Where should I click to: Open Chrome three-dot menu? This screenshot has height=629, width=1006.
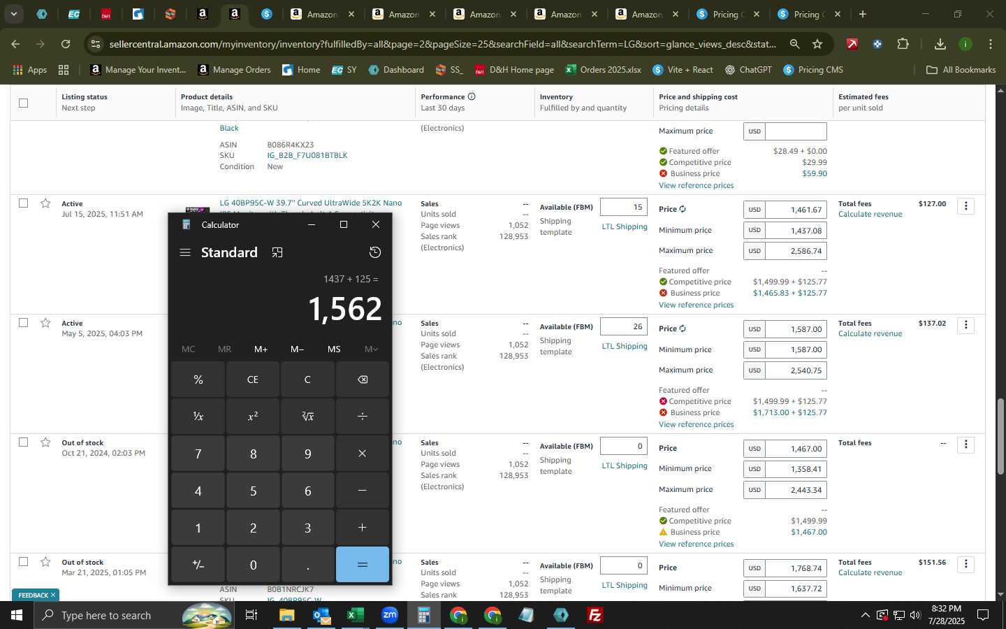[991, 44]
